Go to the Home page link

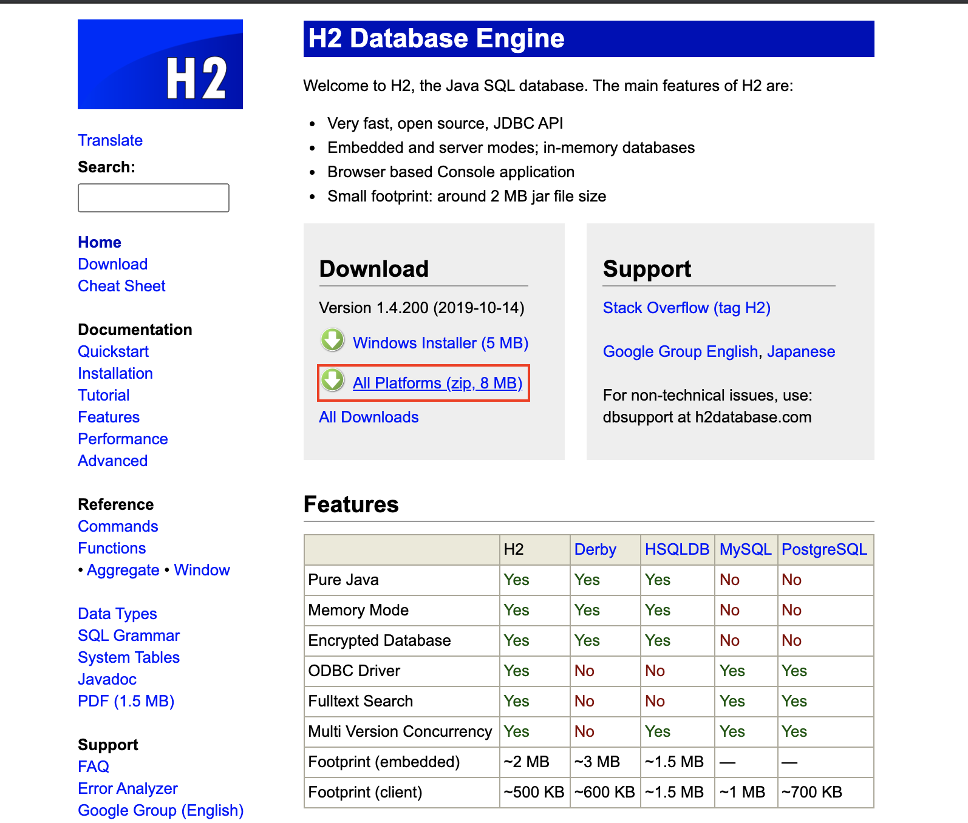click(x=100, y=242)
